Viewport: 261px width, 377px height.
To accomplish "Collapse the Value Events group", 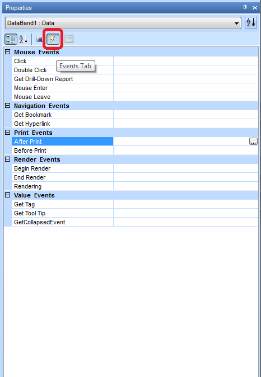I will [8, 195].
